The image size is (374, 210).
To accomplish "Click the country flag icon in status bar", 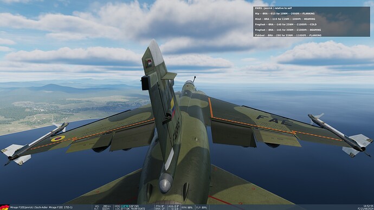I will [4, 207].
